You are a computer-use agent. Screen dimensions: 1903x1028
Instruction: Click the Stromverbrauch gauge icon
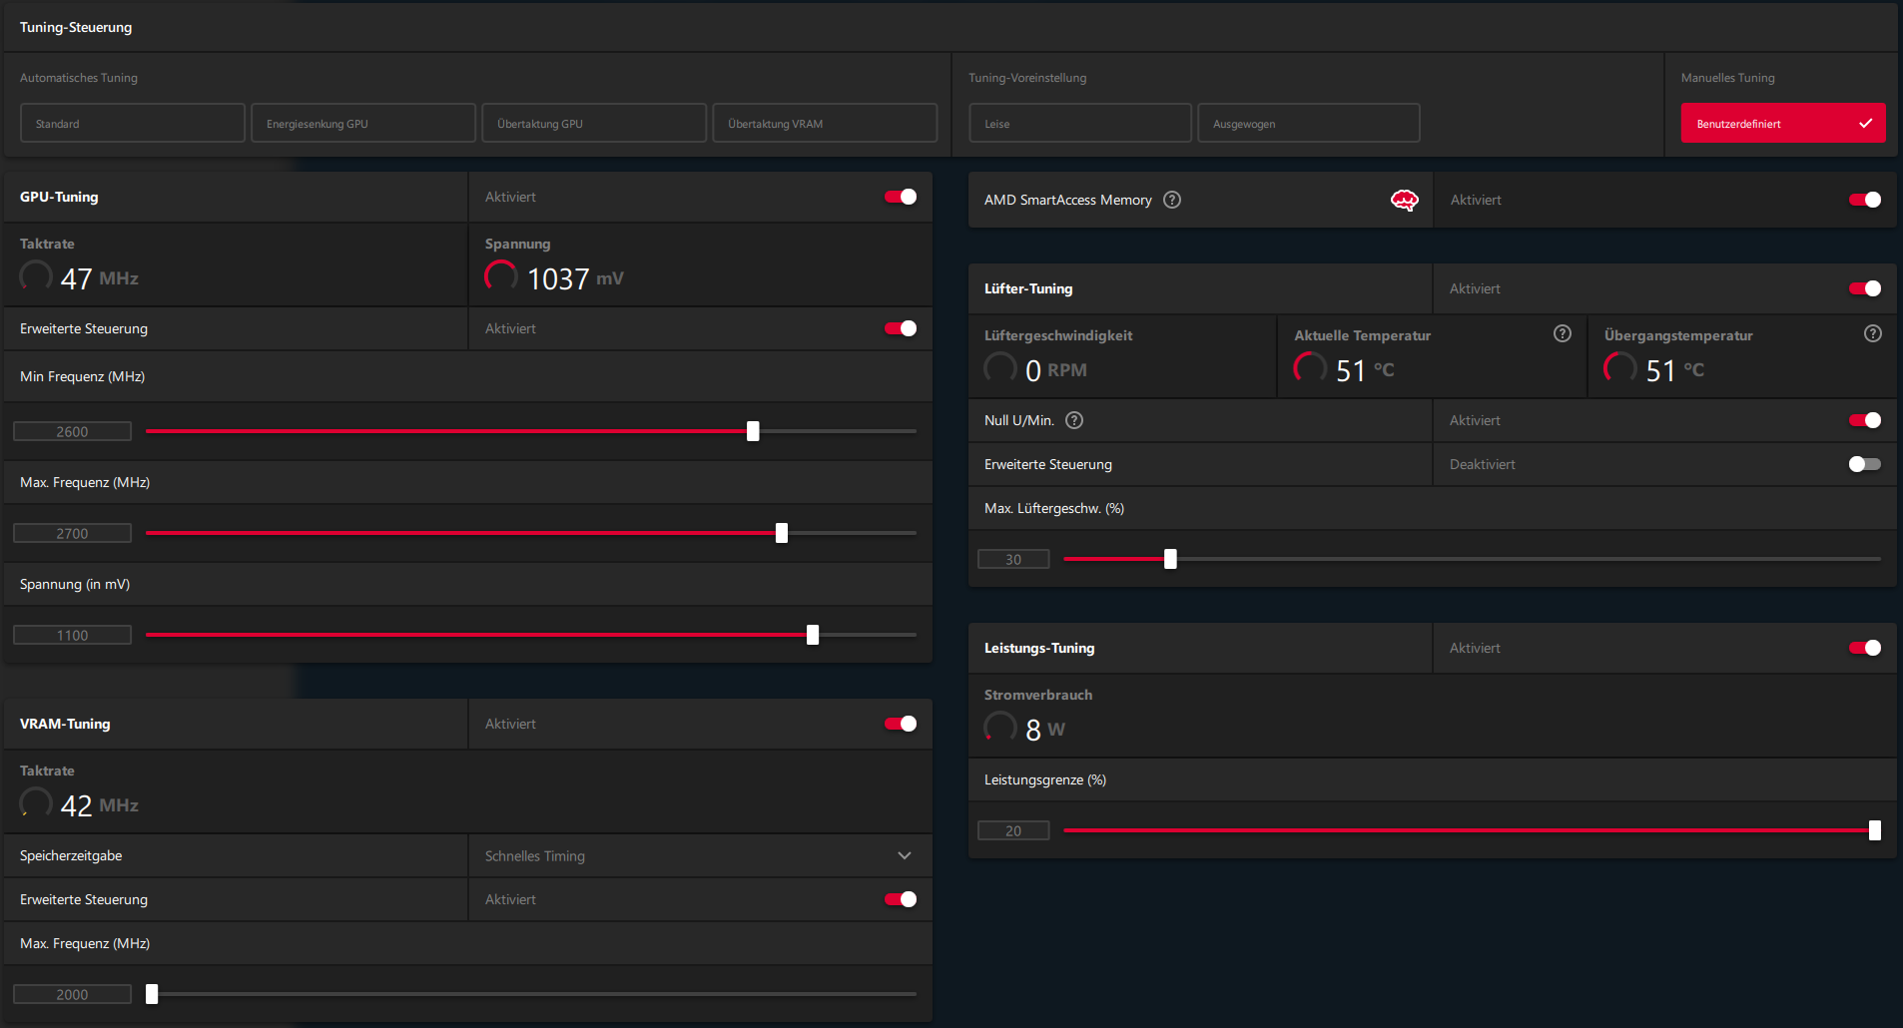click(x=1000, y=728)
